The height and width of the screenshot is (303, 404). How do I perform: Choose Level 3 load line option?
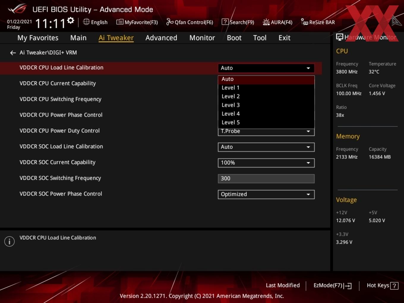(x=266, y=105)
